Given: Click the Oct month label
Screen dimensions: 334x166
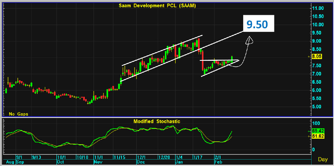Looking at the screenshot, I should 60,163.
